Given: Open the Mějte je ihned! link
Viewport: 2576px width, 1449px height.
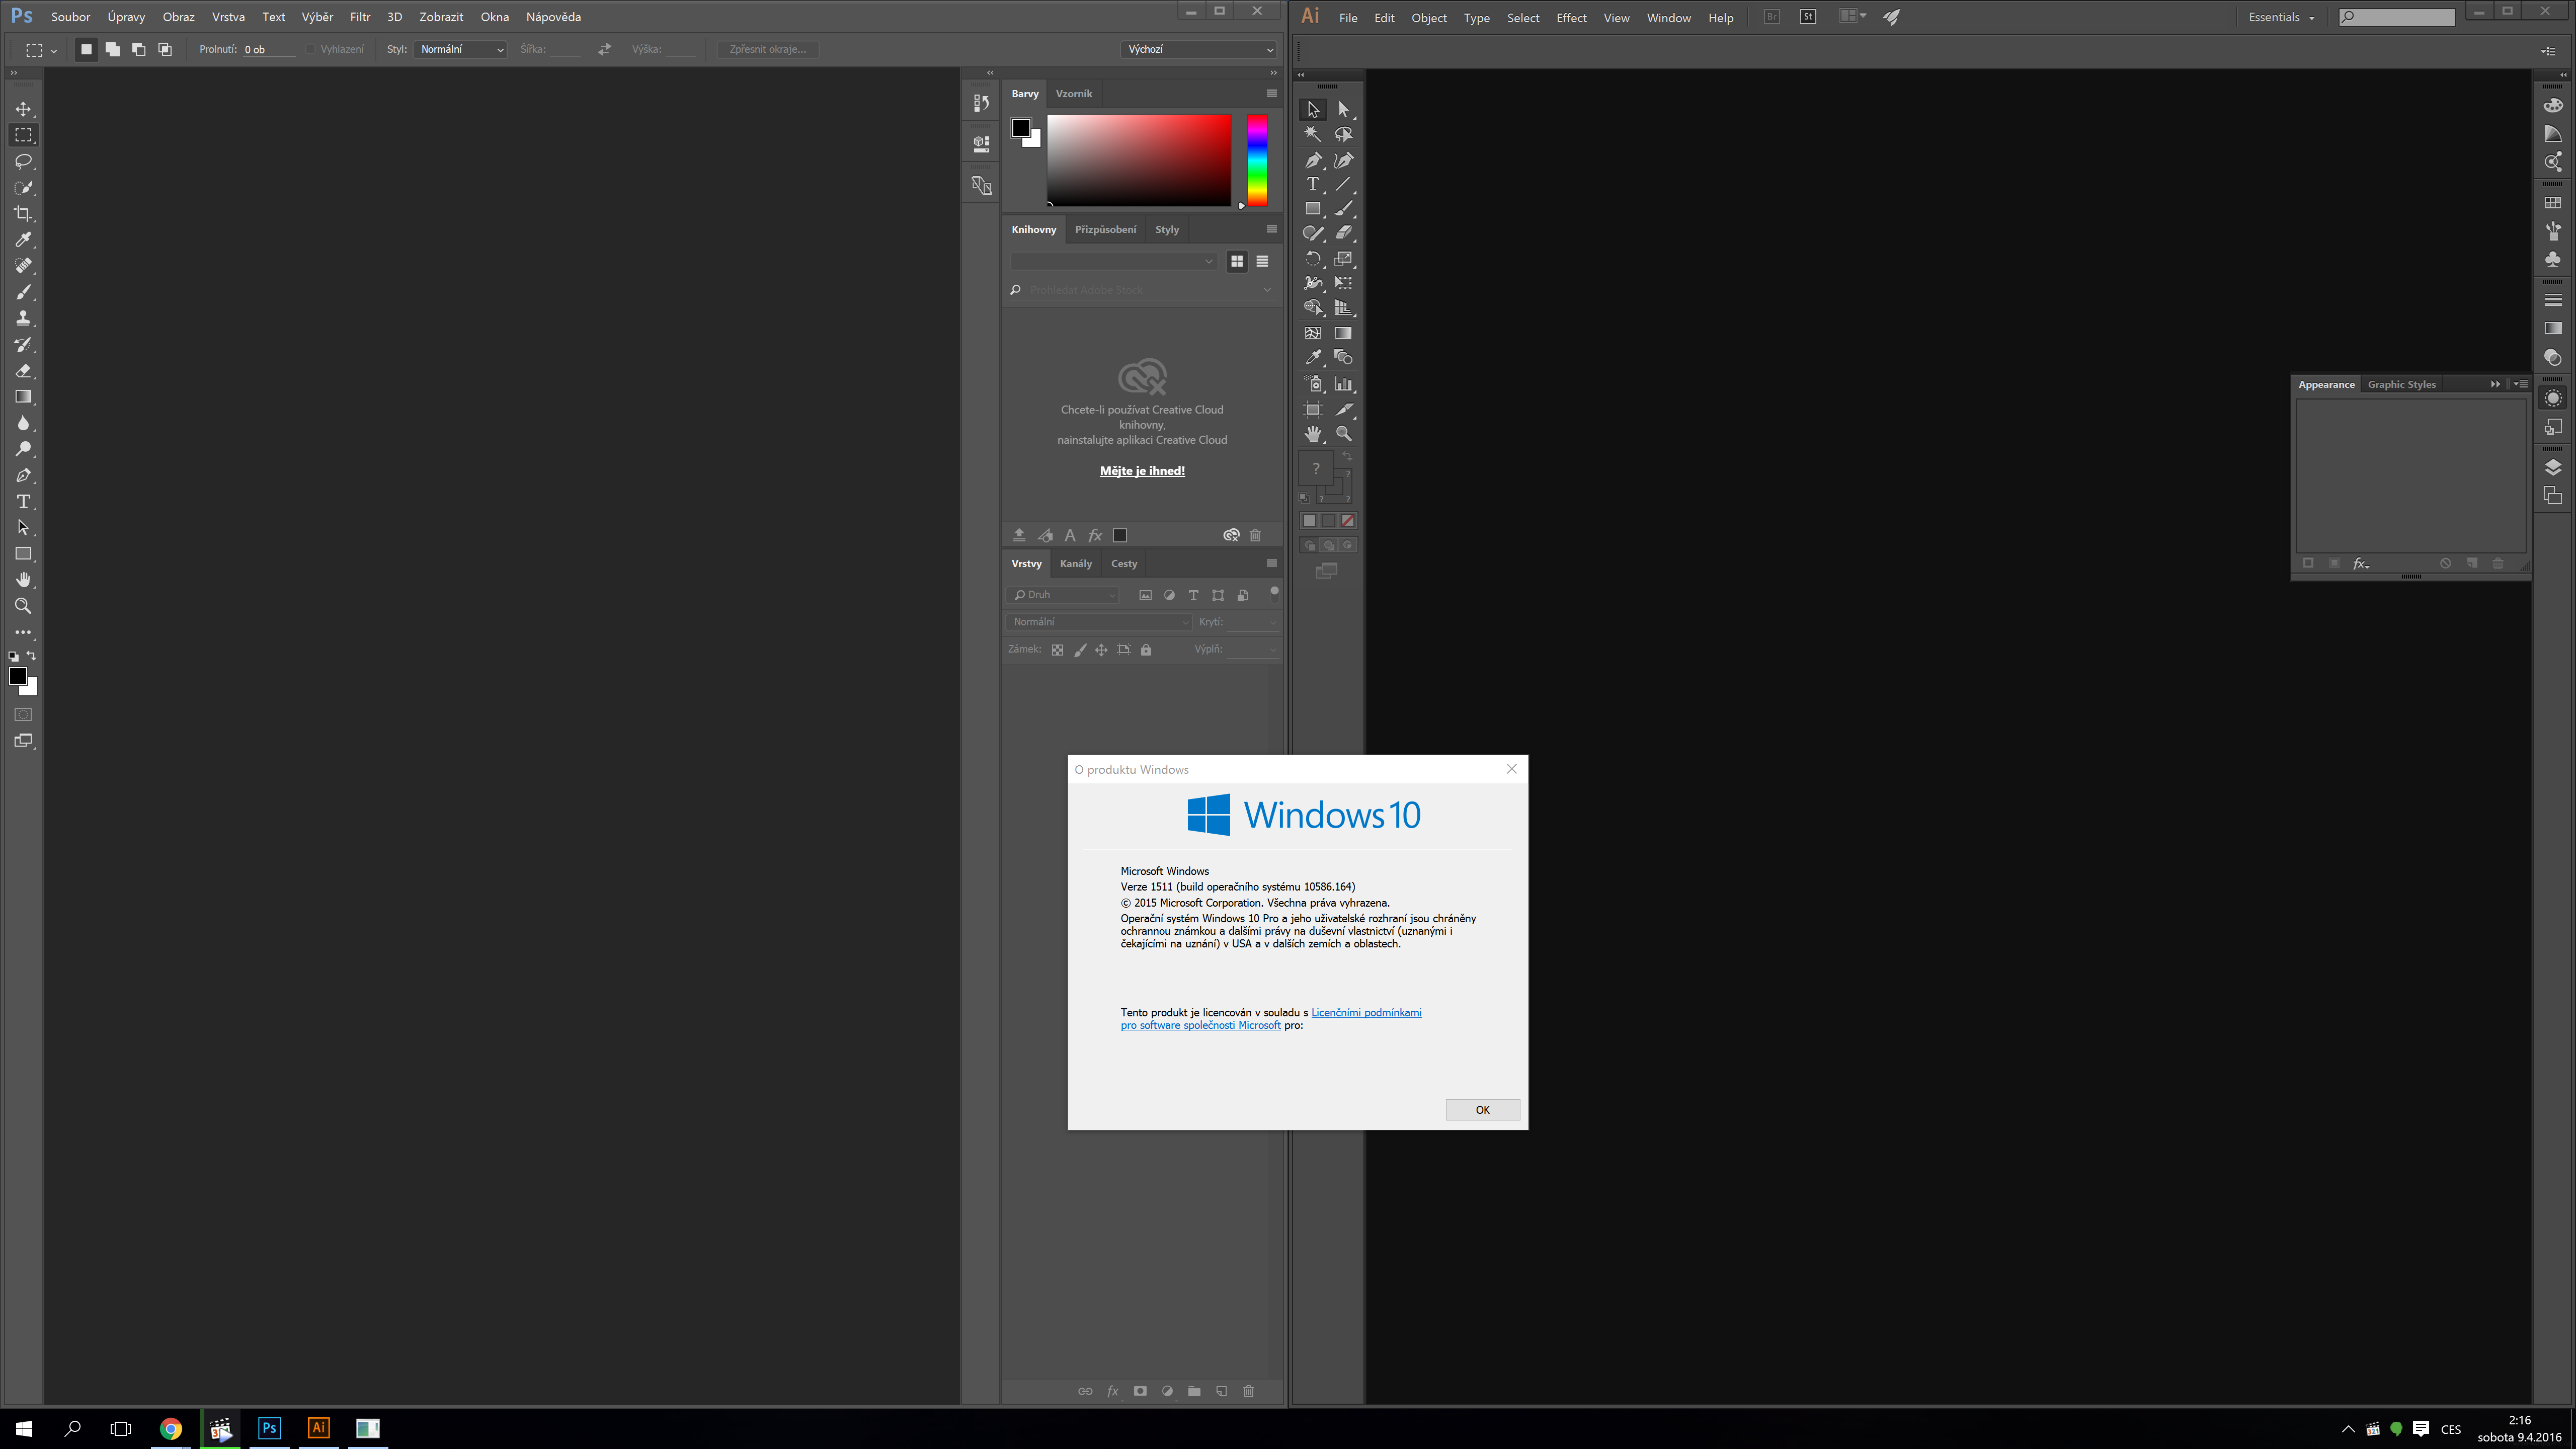Looking at the screenshot, I should click(x=1142, y=471).
